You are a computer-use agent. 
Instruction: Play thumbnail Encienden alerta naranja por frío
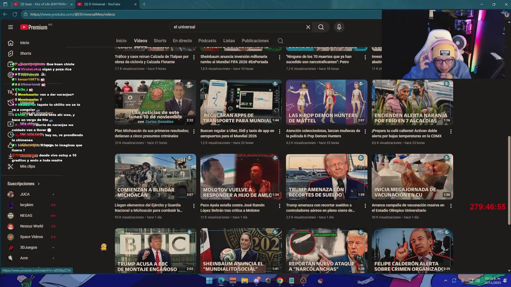(412, 102)
